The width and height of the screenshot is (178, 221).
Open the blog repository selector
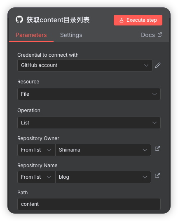[103, 177]
